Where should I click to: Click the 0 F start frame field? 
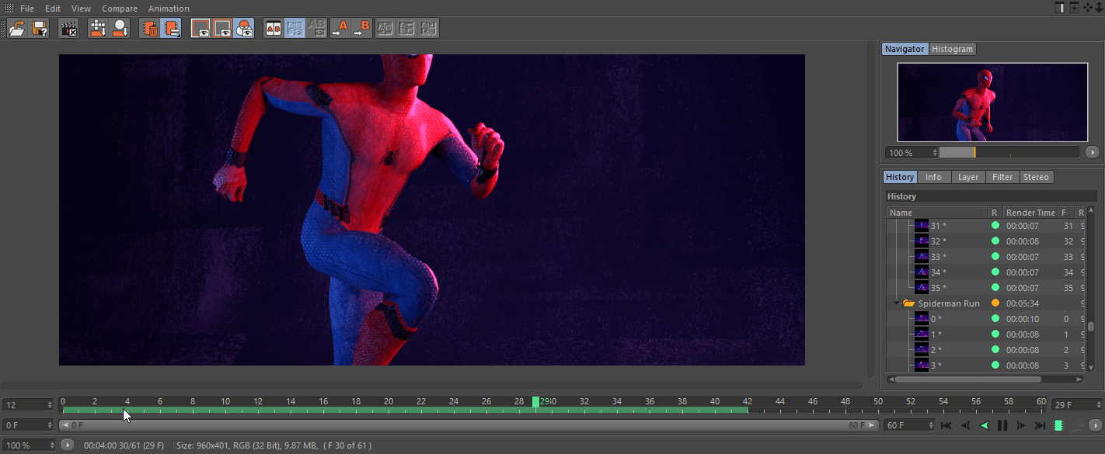pyautogui.click(x=28, y=425)
